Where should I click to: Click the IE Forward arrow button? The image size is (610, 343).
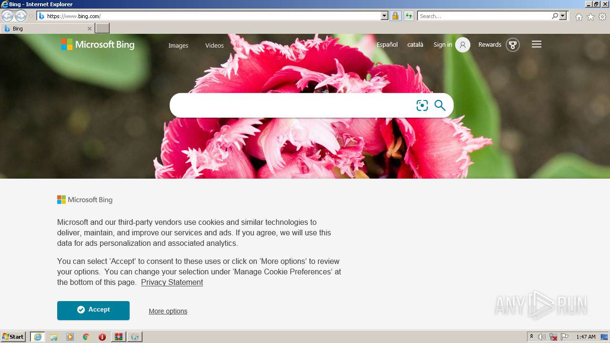20,16
